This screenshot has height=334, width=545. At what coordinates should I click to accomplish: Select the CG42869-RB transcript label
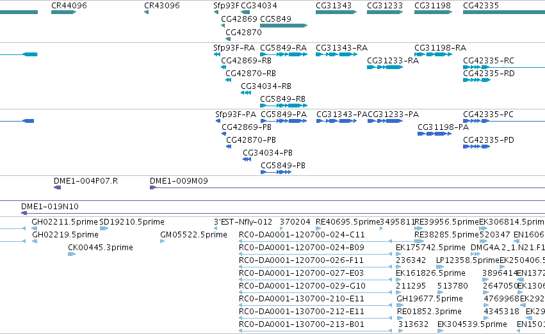pos(246,60)
